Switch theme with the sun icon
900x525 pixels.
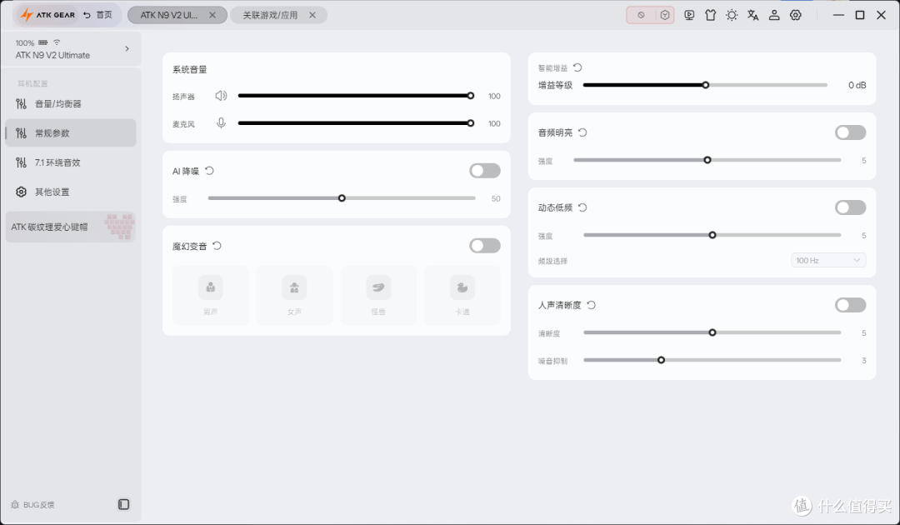tap(732, 16)
